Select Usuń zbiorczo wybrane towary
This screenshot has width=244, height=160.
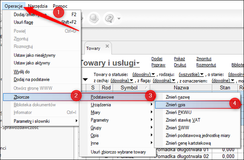[117, 152]
